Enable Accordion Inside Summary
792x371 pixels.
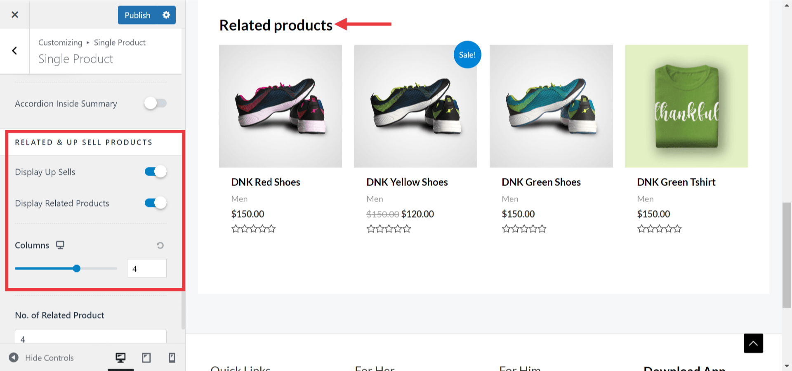pos(156,103)
